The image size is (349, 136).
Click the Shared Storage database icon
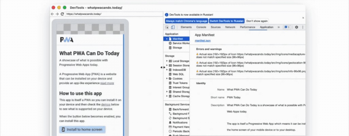tap(170, 92)
